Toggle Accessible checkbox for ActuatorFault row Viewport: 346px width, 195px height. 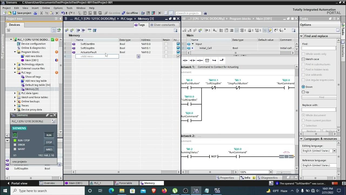coord(178,52)
